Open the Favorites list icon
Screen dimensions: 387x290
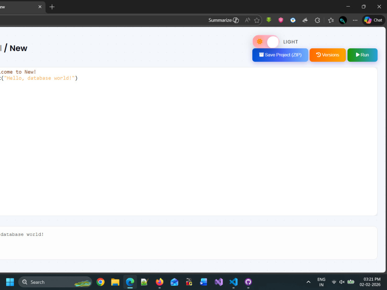click(x=331, y=20)
